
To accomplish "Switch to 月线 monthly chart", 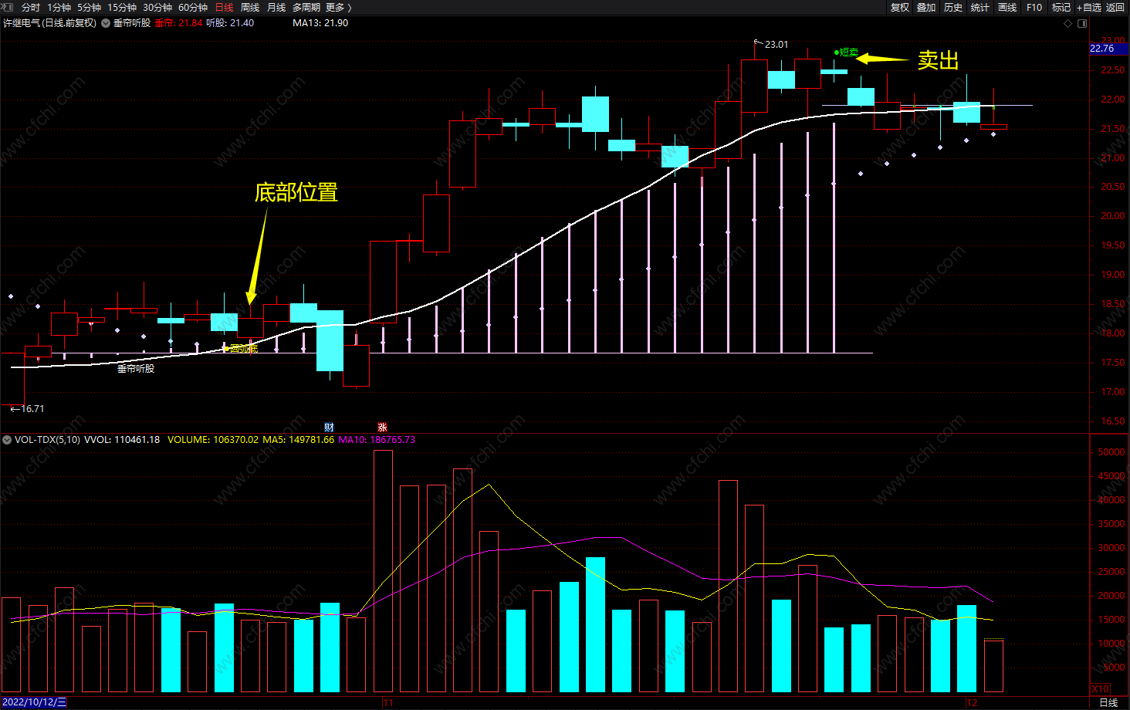I will [x=276, y=8].
